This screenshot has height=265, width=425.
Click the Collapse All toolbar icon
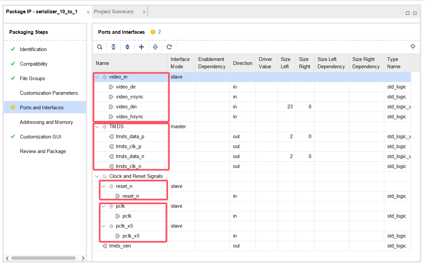(x=113, y=47)
